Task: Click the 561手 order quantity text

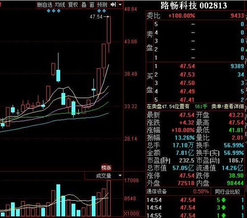Action: [201, 106]
